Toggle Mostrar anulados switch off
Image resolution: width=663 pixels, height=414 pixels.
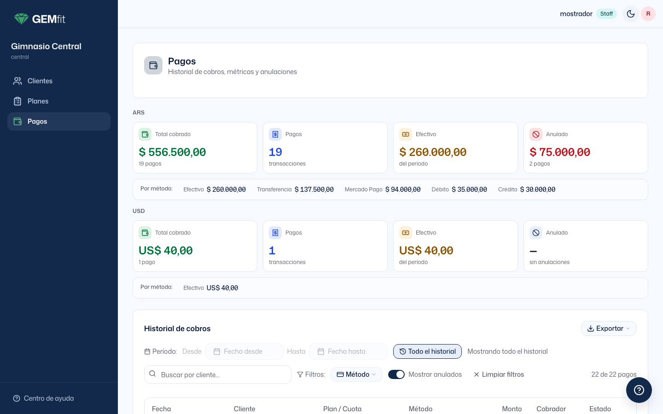(x=396, y=374)
